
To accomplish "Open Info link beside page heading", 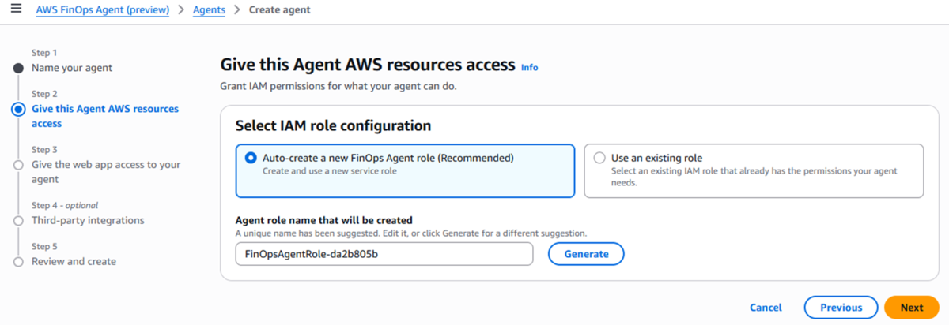I will click(529, 68).
